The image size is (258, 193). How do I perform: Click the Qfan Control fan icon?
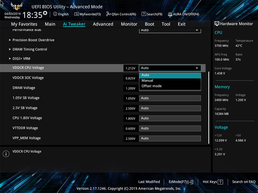[x=108, y=14]
